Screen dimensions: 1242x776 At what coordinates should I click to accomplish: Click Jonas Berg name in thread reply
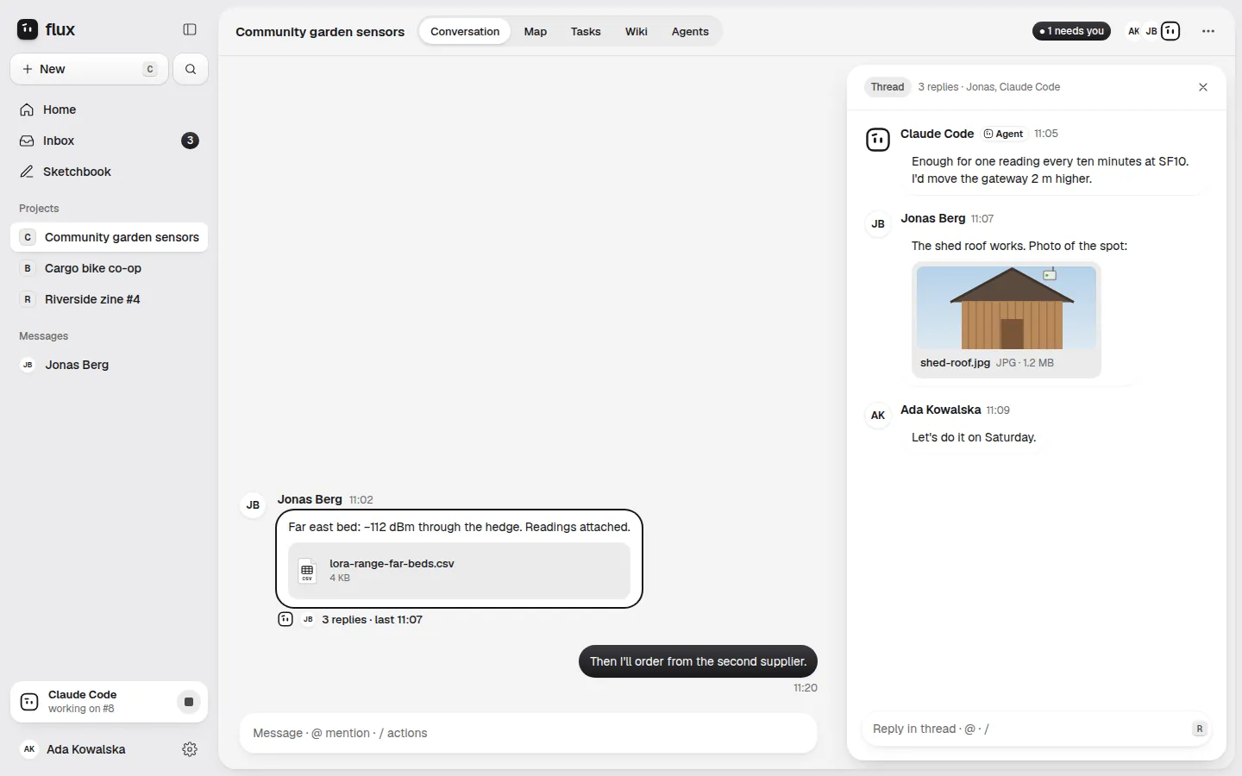(933, 218)
